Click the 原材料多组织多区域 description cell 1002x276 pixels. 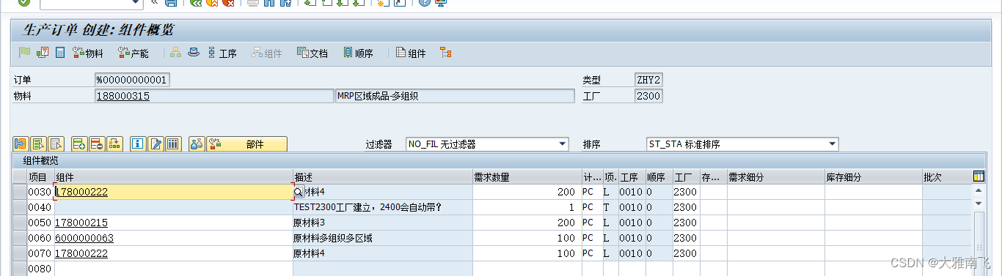tap(383, 238)
